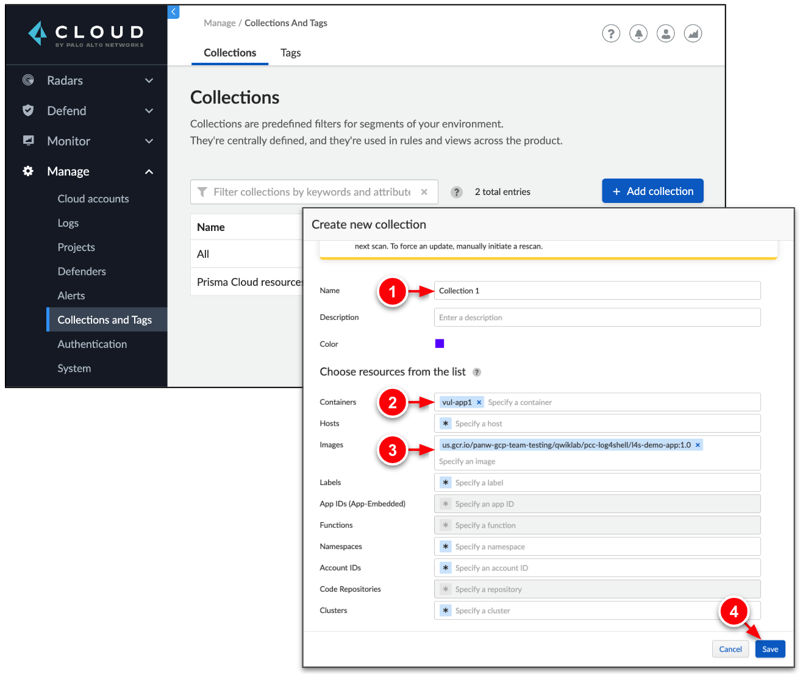Open the help question mark icon
This screenshot has height=674, width=800.
tap(610, 34)
